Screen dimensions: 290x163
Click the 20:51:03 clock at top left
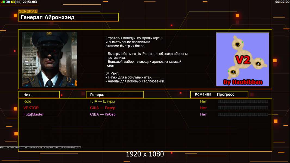30,2
